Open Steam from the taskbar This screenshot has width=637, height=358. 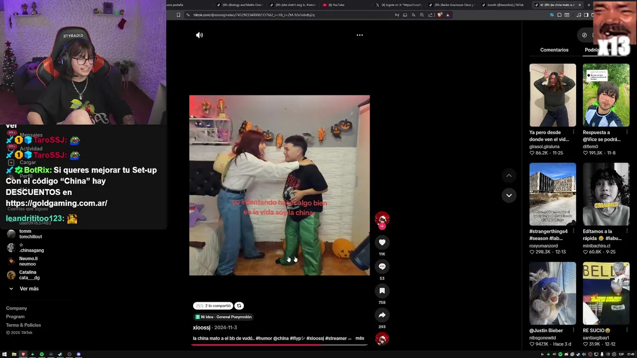tap(60, 355)
